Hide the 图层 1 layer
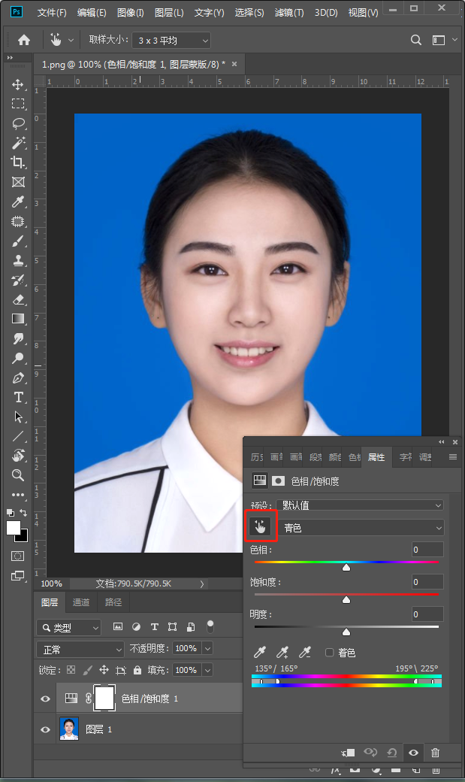This screenshot has width=465, height=782. pos(45,729)
